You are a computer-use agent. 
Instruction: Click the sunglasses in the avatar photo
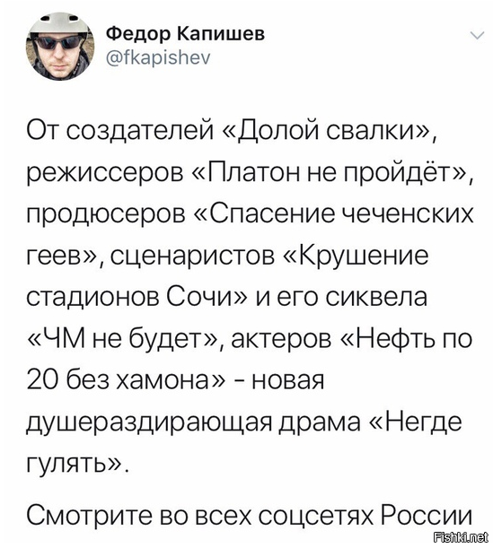(x=58, y=43)
